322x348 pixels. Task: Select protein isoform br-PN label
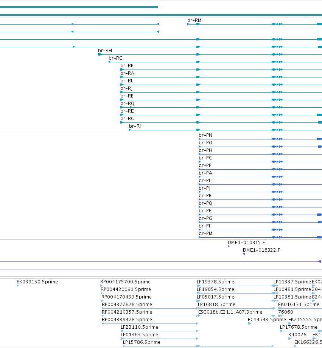tap(205, 135)
